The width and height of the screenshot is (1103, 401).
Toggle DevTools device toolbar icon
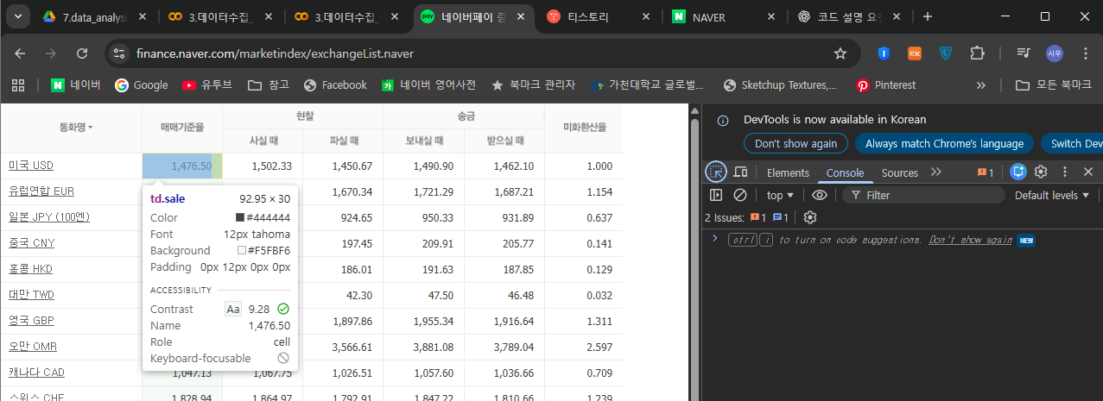[x=740, y=172]
